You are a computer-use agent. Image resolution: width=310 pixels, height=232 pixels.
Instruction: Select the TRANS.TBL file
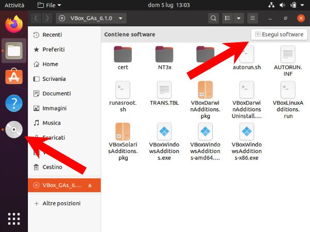pyautogui.click(x=164, y=93)
